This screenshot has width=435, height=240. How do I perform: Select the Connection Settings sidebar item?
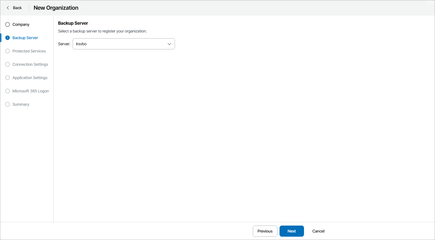pyautogui.click(x=30, y=64)
